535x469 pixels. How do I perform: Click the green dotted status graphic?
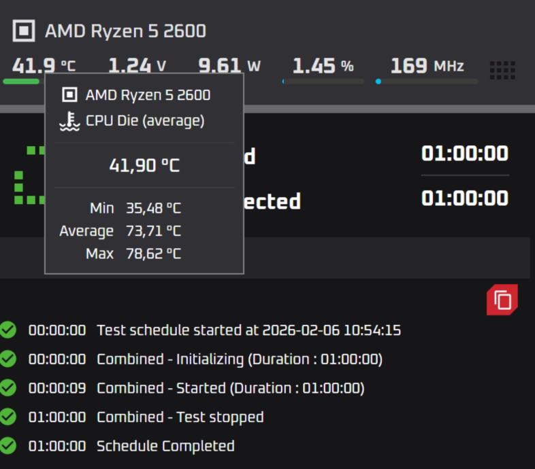coord(29,175)
